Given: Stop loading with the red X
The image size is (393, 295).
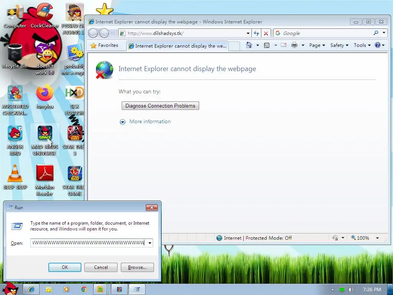Looking at the screenshot, I should (266, 33).
